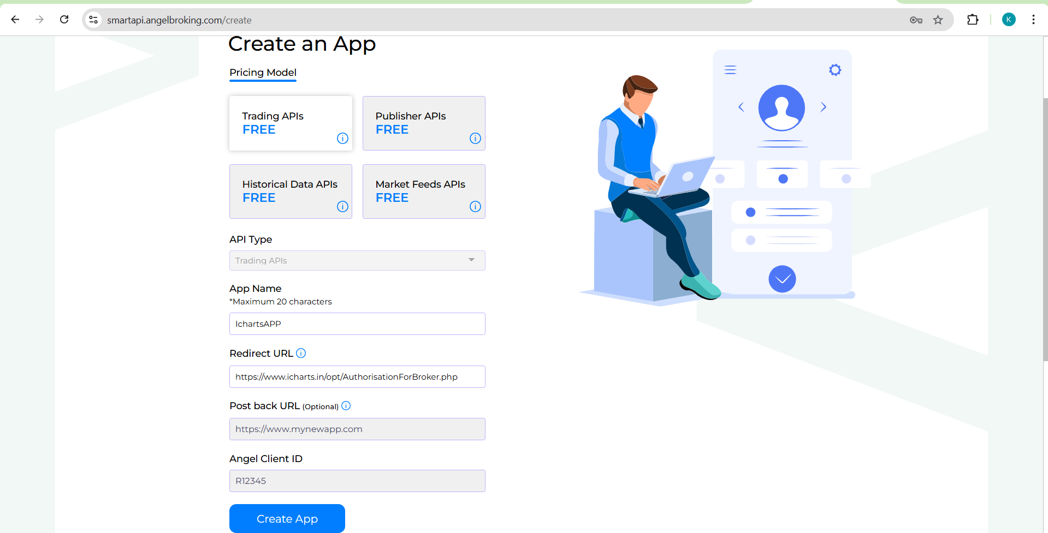Click the Create App button
The image size is (1048, 533).
(287, 518)
